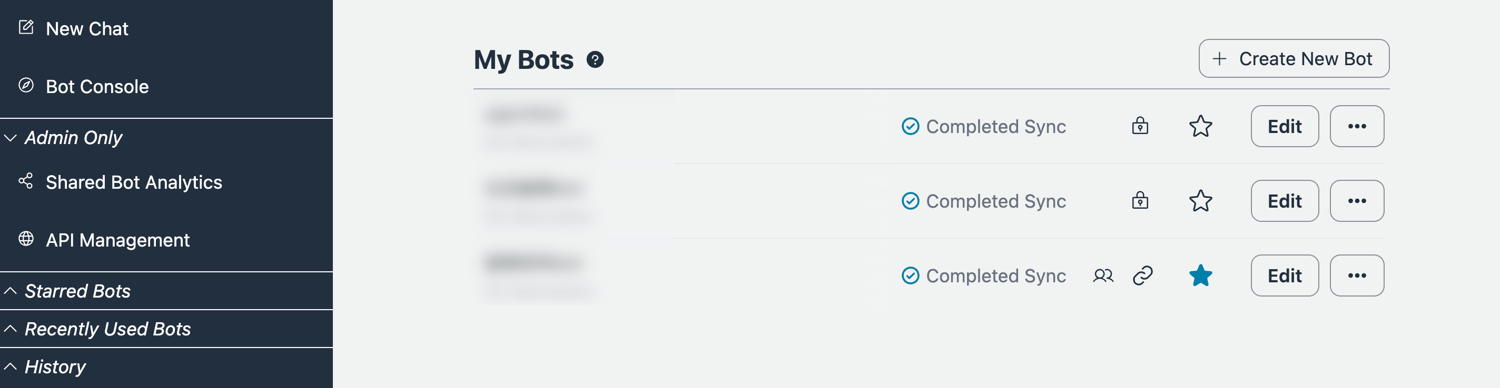Star the second bot in the list
Screen dimensions: 1500x388
click(x=1200, y=201)
